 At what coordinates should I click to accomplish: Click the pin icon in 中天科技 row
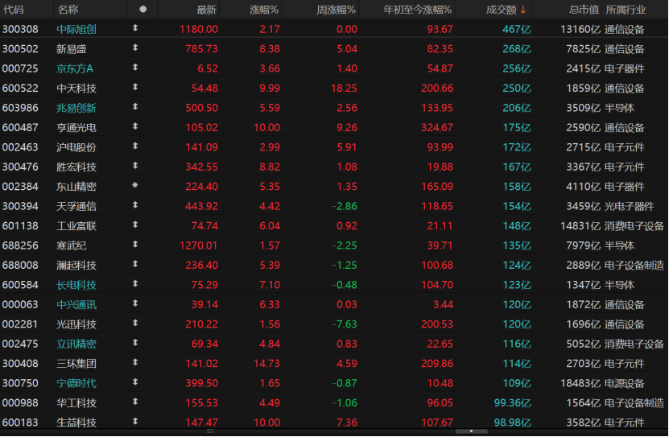click(135, 87)
